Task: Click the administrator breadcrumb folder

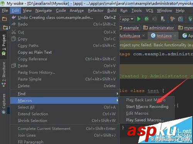Action: point(159,27)
